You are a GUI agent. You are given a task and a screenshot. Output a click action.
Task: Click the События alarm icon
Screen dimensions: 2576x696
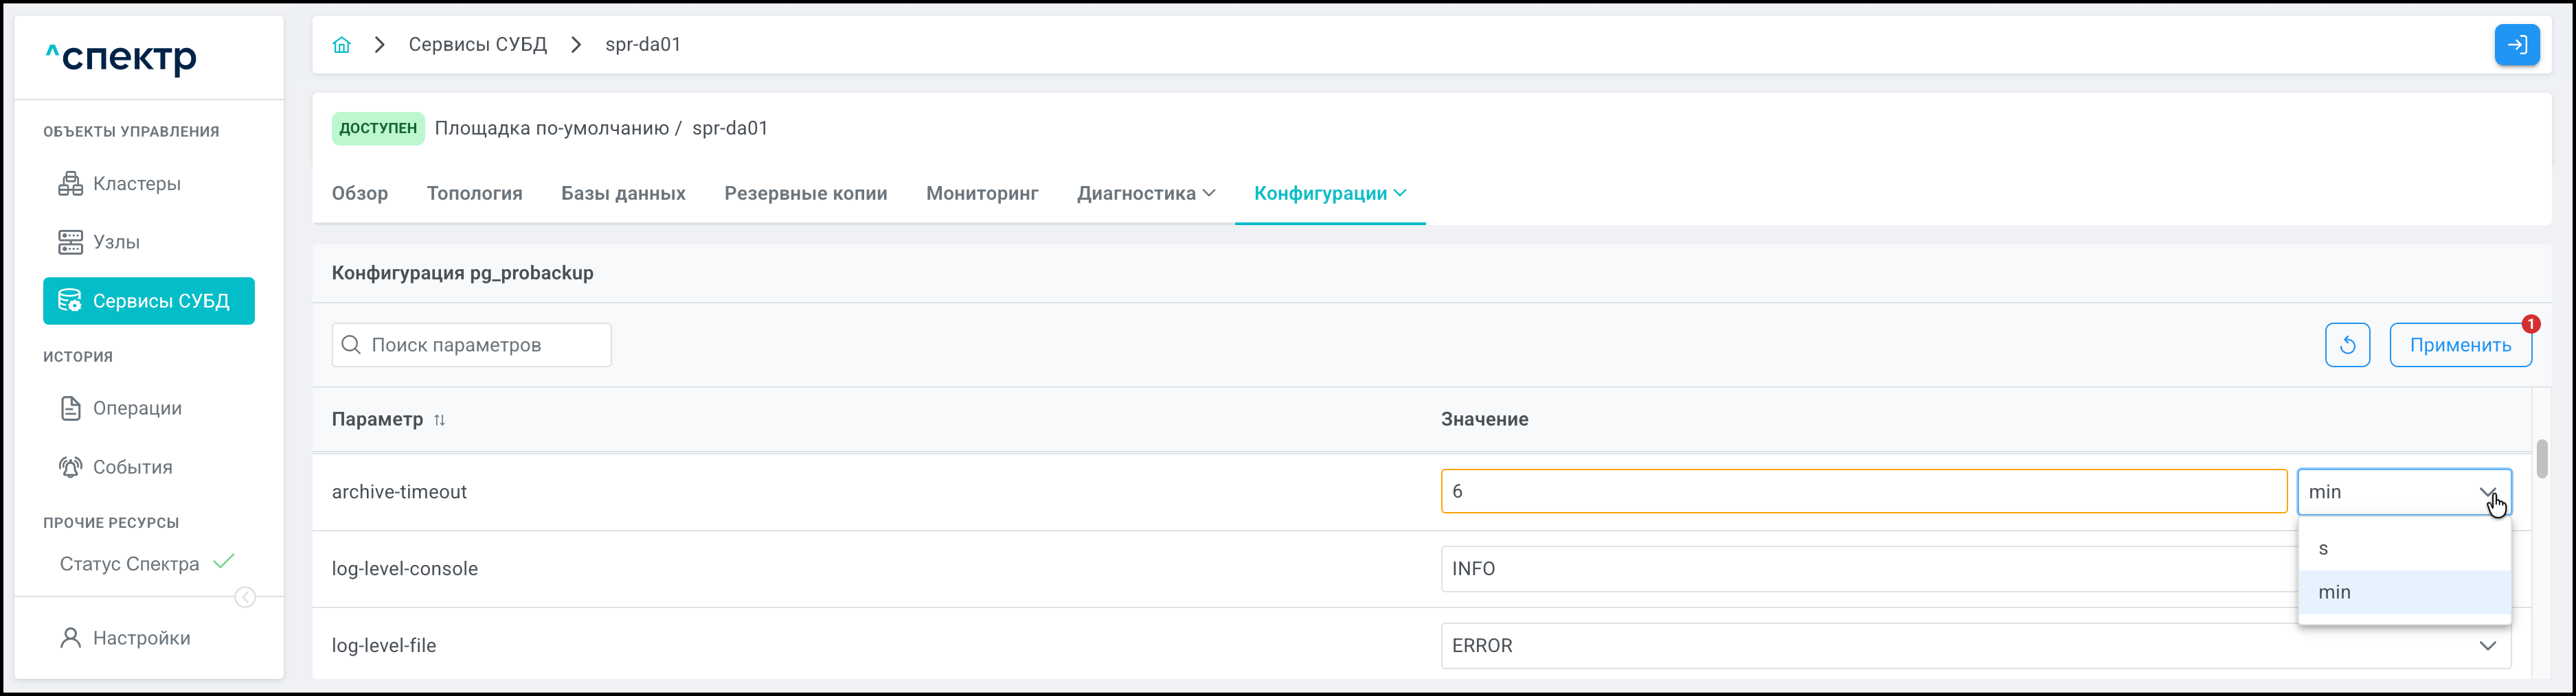coord(70,467)
